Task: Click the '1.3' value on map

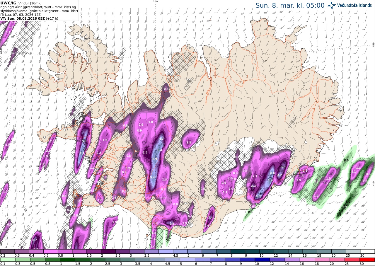Action: (105, 140)
